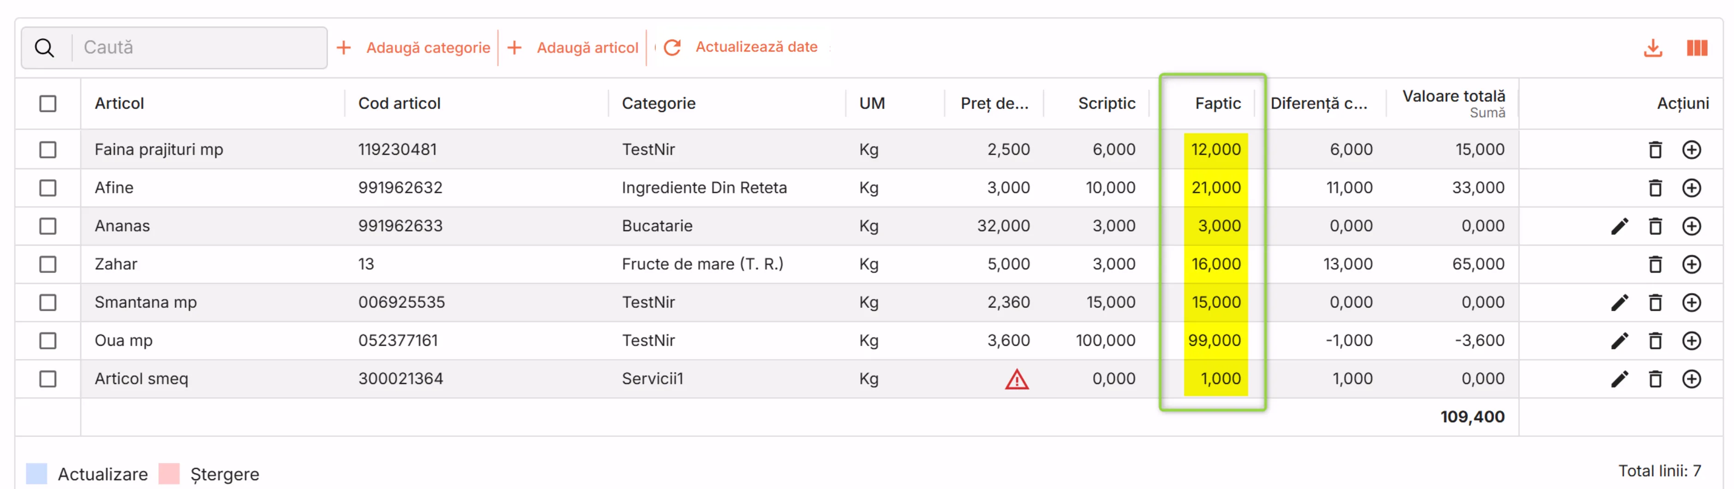Toggle the select-all header checkbox
Viewport: 1734px width, 489px height.
[48, 104]
